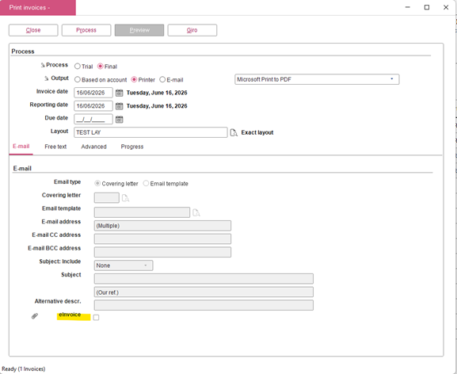This screenshot has height=374, width=457.
Task: Click the paperclip attachment icon
Action: (35, 316)
